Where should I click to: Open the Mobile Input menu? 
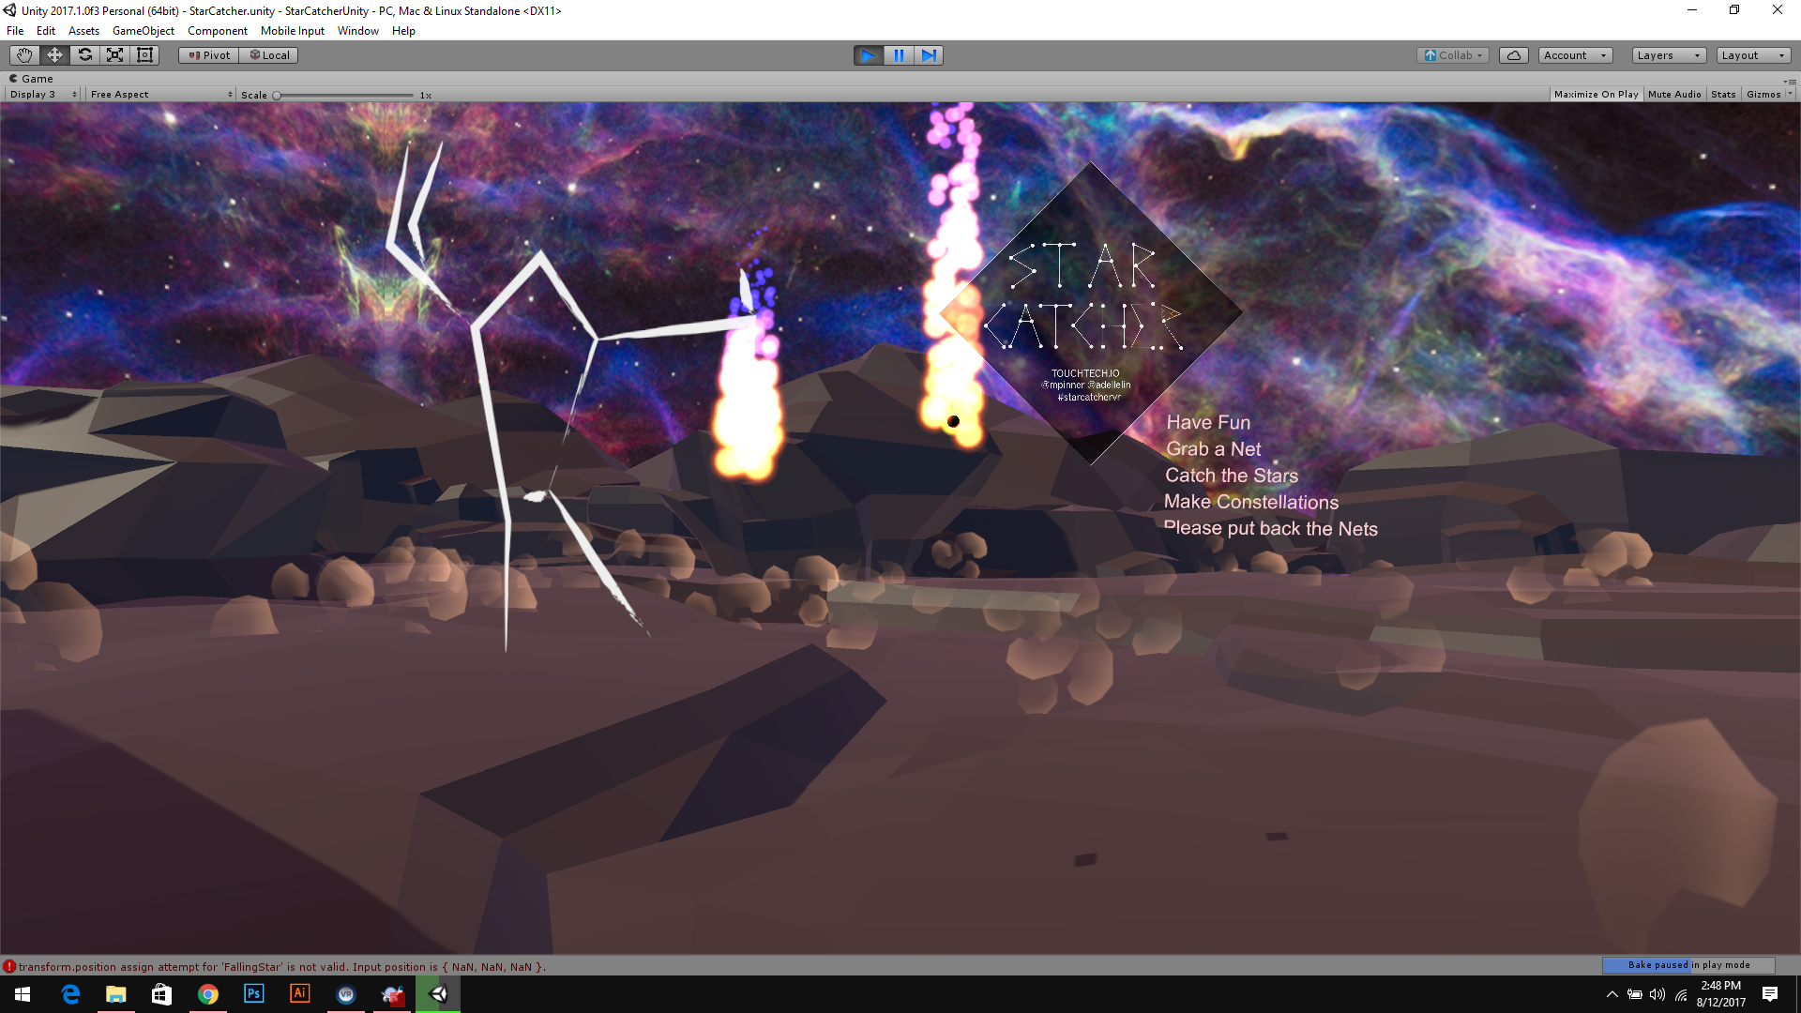tap(293, 31)
